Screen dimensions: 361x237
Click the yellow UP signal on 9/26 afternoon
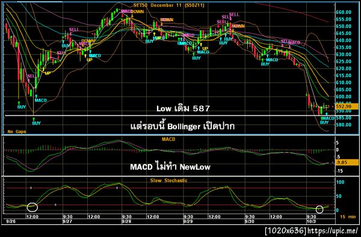[48, 73]
